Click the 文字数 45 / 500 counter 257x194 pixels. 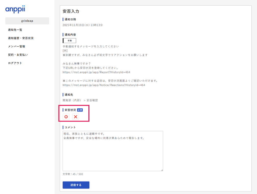73,174
